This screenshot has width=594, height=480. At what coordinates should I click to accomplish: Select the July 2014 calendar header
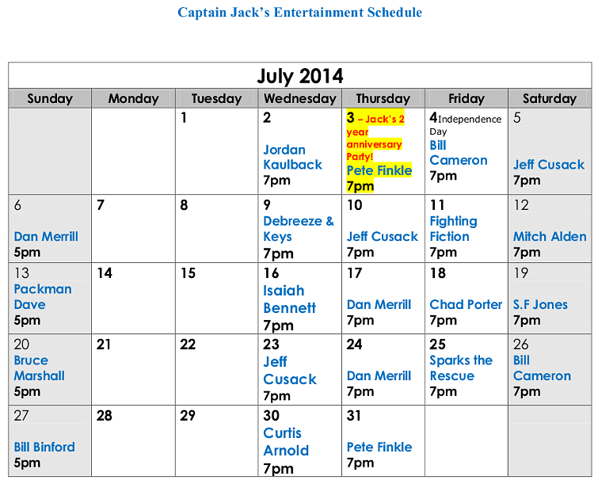(299, 76)
